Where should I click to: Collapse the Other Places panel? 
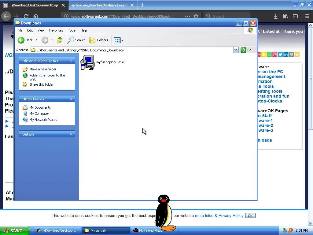[71, 99]
